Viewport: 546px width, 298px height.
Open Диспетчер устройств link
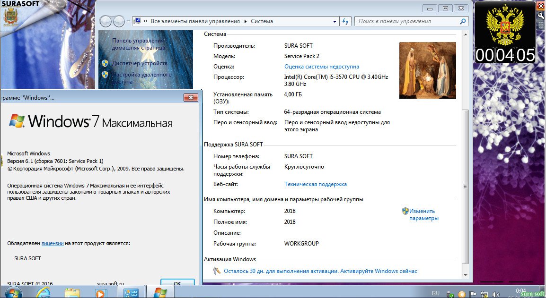pyautogui.click(x=139, y=63)
